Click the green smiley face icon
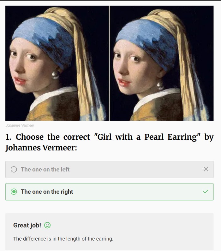Screen dimensions: 221x251 pos(47,225)
